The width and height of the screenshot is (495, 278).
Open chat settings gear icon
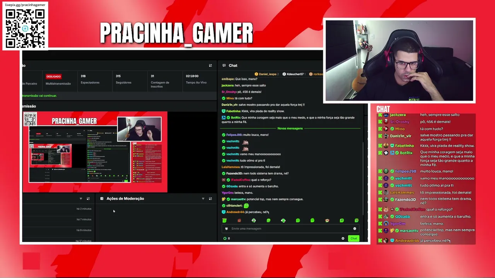coord(343,239)
